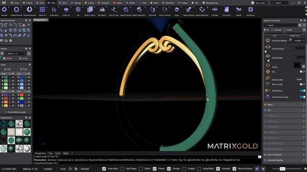Open the Gem Map tool
This screenshot has width=307, height=172.
click(x=215, y=11)
